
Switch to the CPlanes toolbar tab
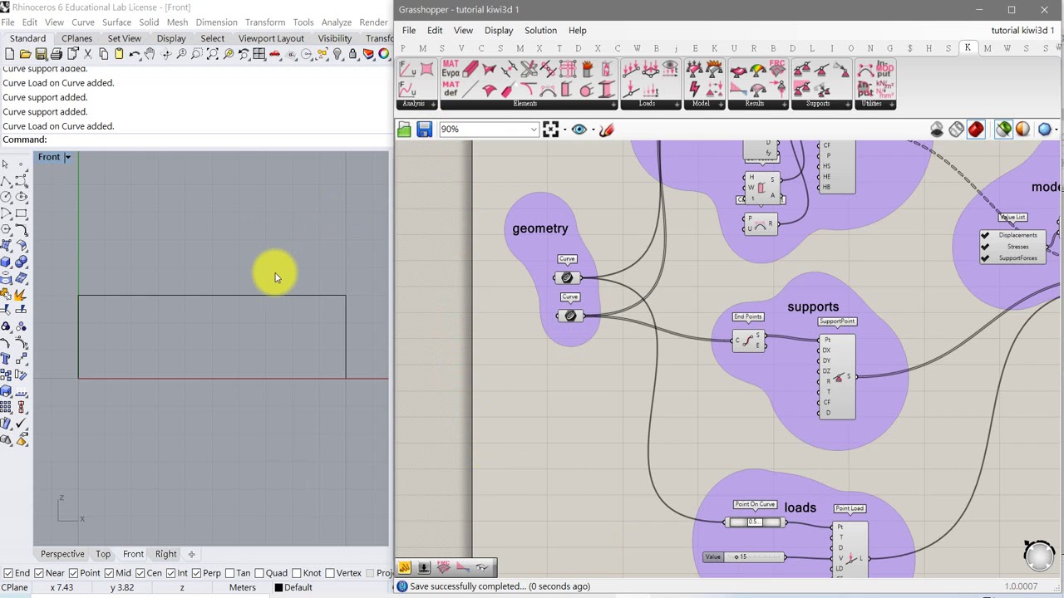[76, 38]
